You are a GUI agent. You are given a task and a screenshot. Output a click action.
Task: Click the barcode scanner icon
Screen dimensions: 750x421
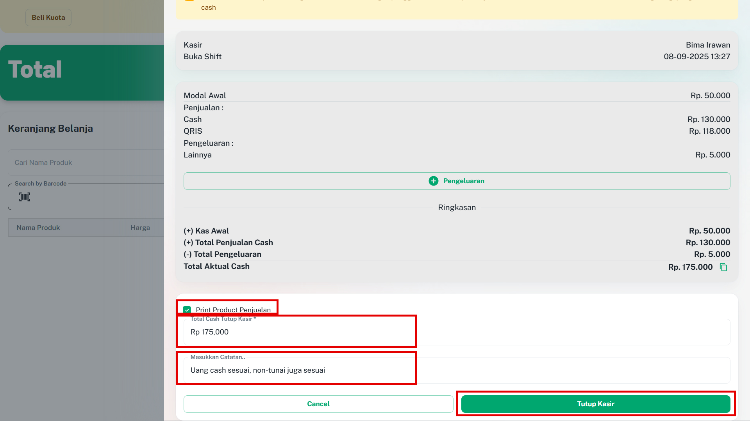pos(25,197)
